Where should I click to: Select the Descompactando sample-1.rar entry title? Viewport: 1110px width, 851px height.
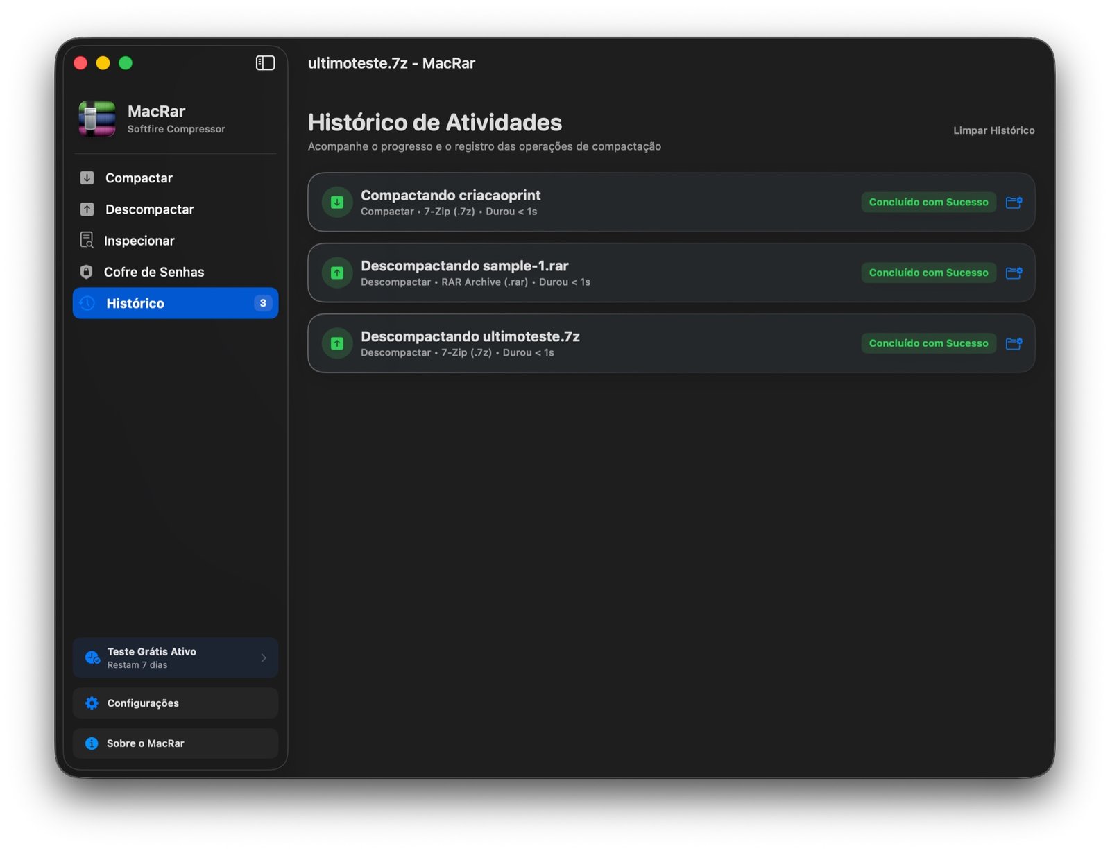pos(464,266)
